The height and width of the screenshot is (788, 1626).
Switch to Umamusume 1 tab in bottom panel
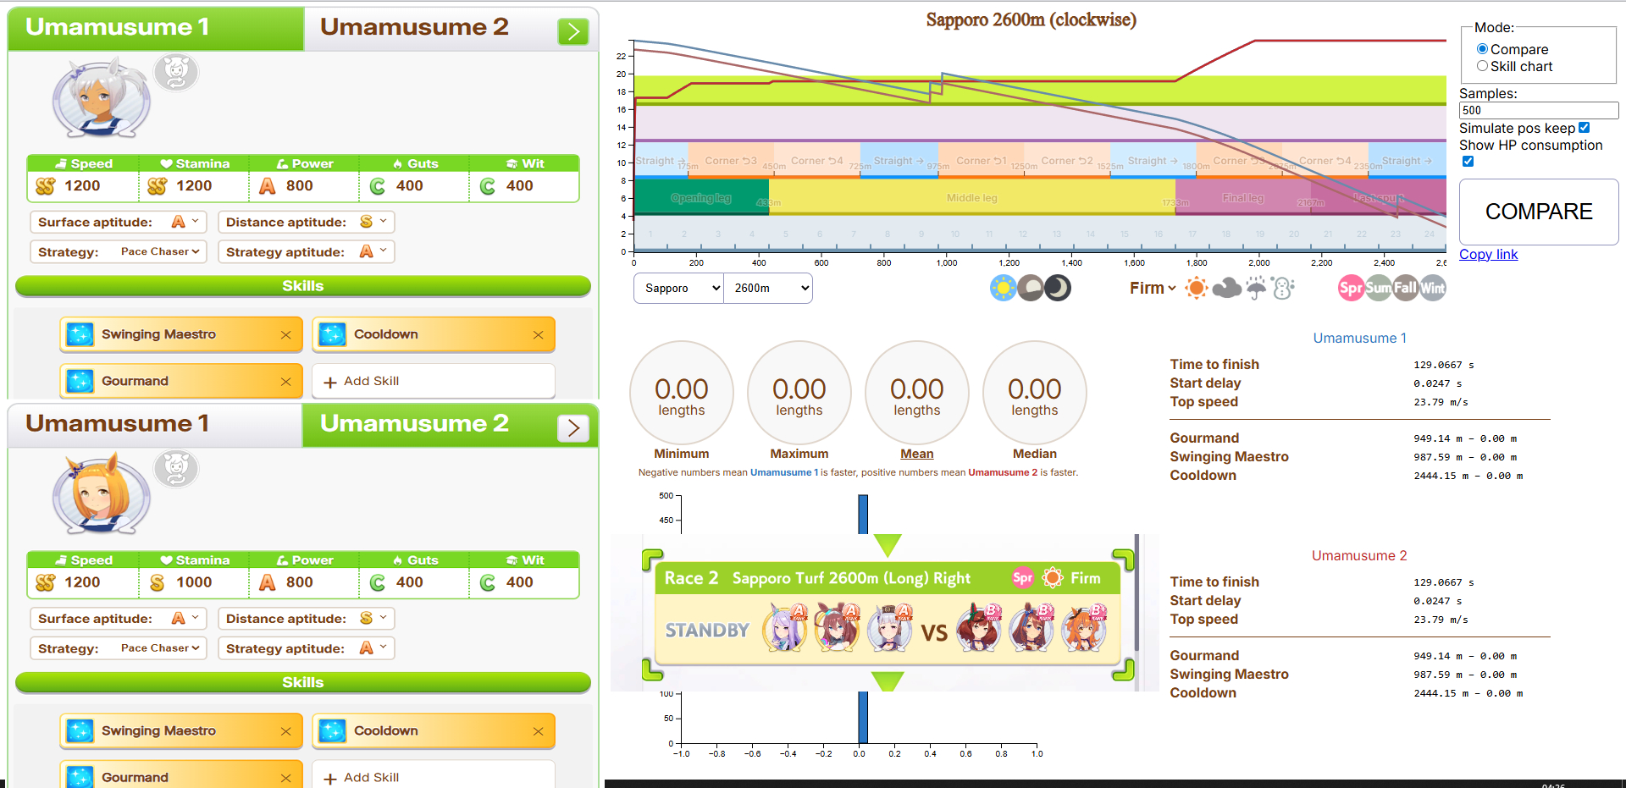pos(155,424)
